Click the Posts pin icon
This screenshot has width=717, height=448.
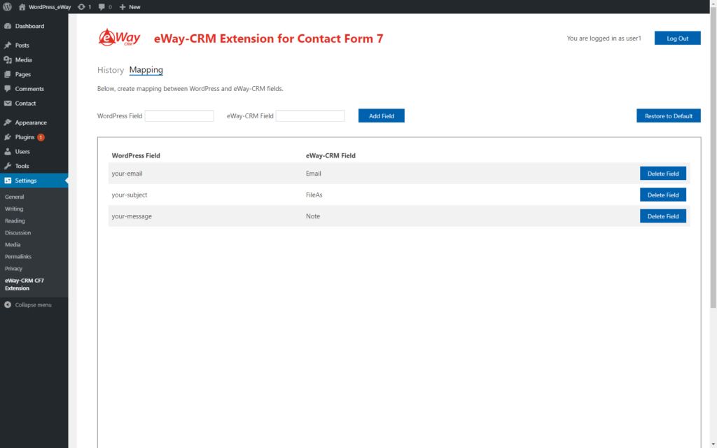[x=8, y=45]
